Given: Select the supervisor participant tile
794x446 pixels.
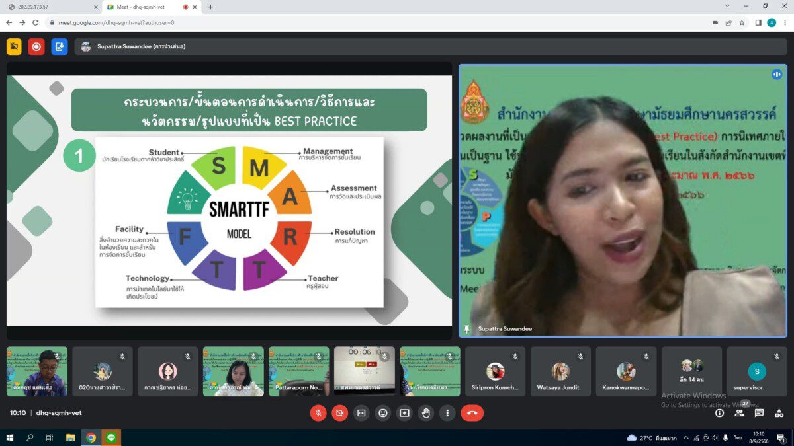Looking at the screenshot, I should click(758, 371).
